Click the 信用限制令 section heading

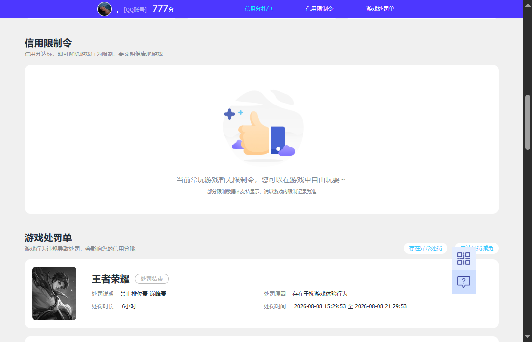pyautogui.click(x=48, y=43)
